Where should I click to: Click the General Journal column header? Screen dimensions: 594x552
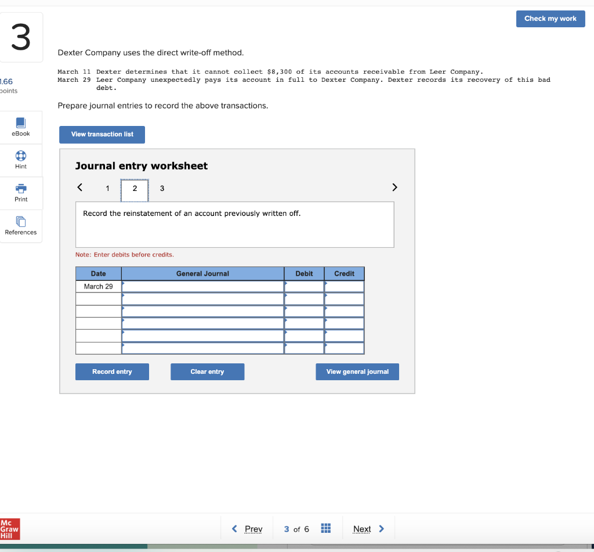pos(202,273)
